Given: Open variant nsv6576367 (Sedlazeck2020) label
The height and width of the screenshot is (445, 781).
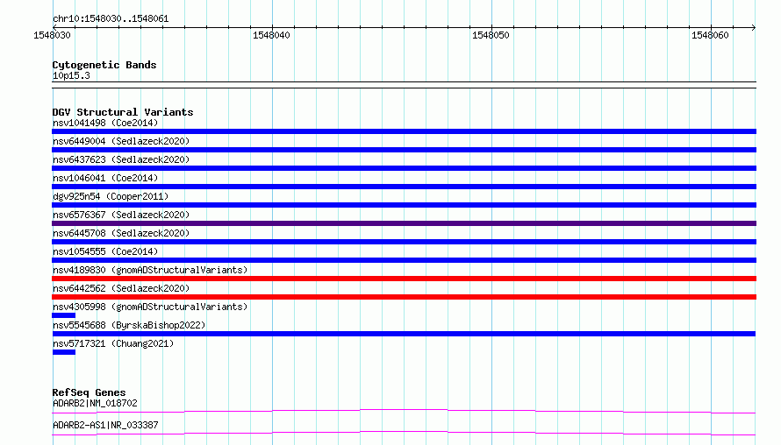Looking at the screenshot, I should point(121,215).
